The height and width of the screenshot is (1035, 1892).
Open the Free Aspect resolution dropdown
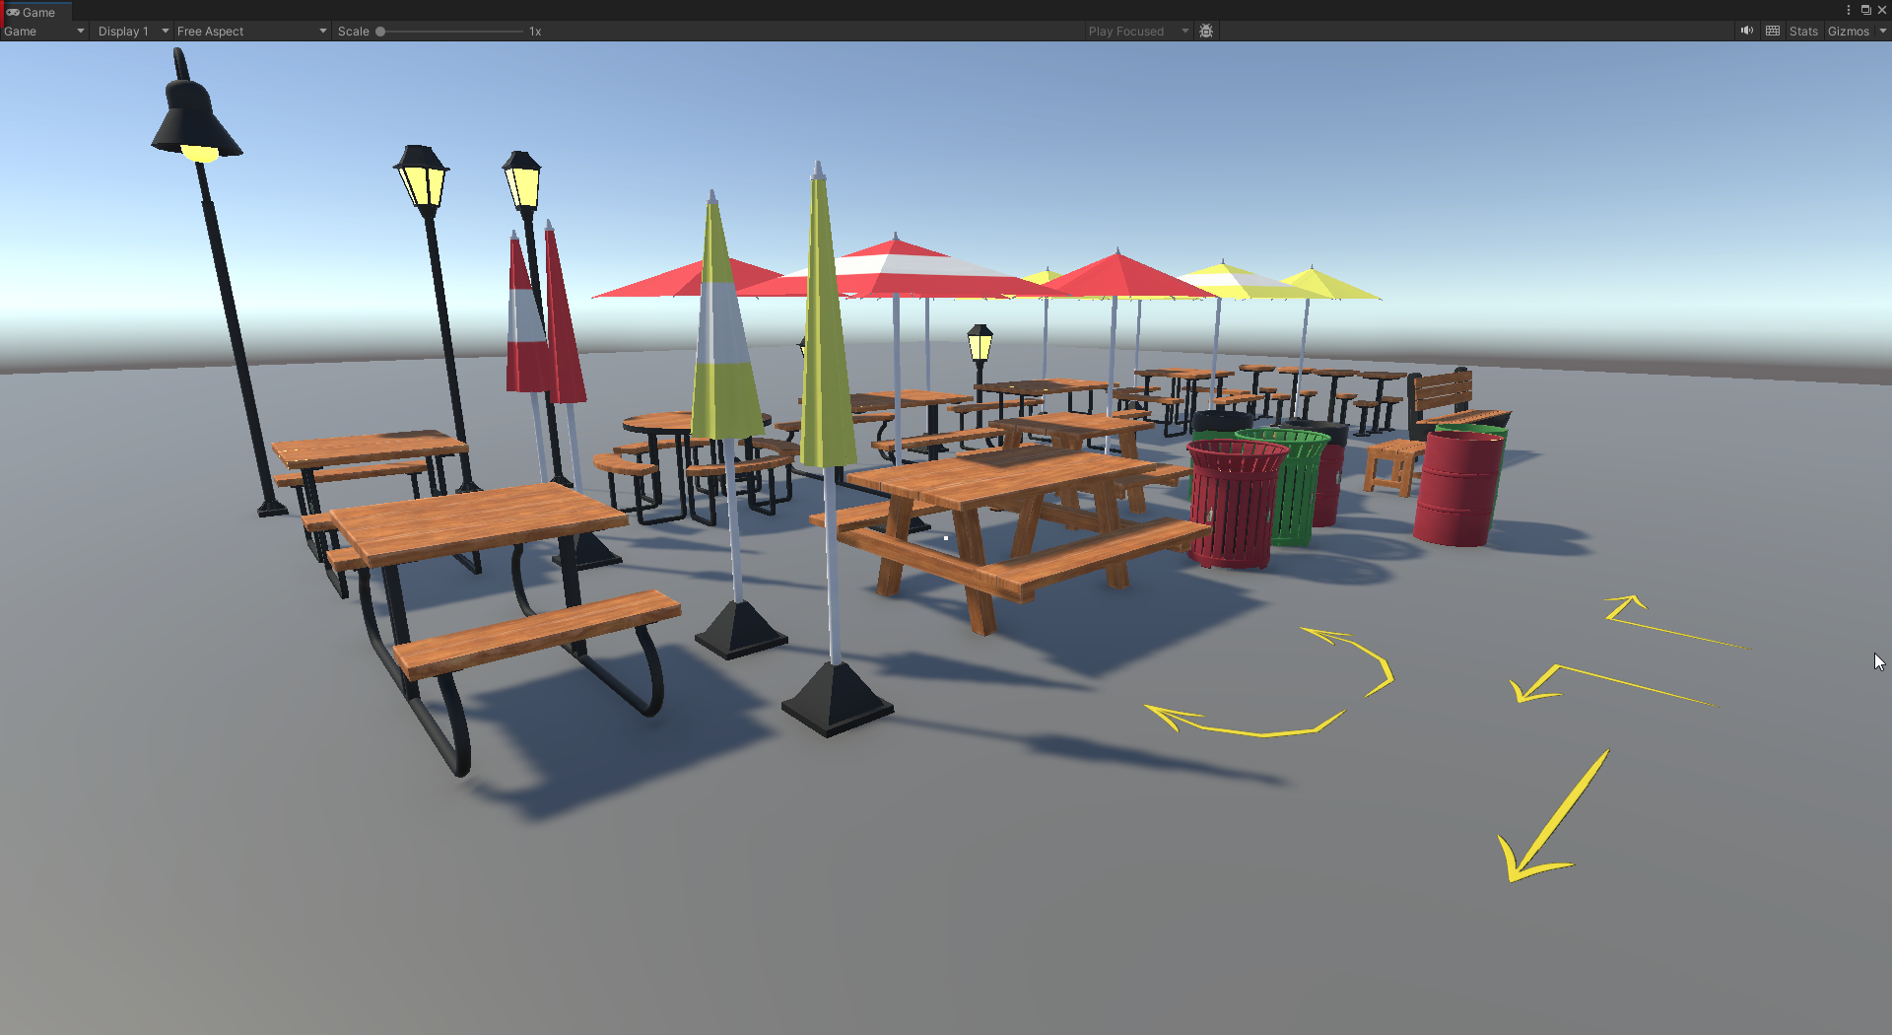(251, 32)
